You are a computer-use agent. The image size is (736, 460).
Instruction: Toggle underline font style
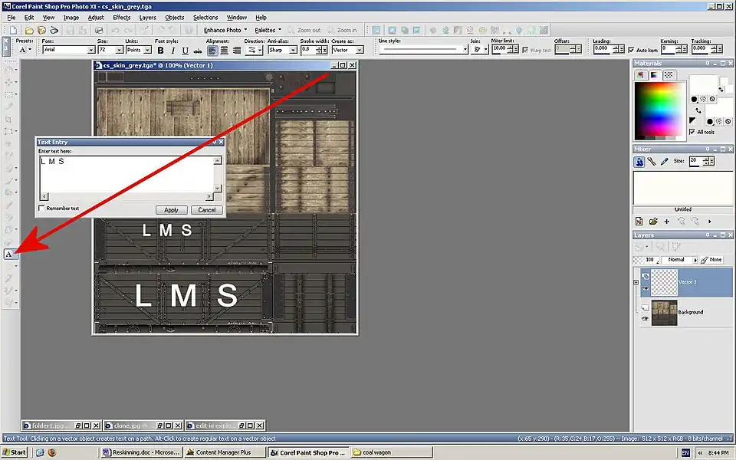click(185, 50)
